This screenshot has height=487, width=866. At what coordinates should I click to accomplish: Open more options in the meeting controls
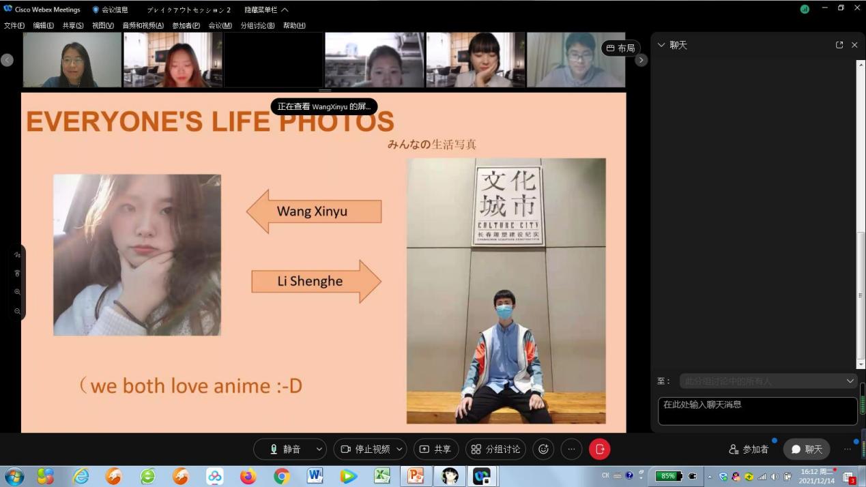tap(571, 449)
